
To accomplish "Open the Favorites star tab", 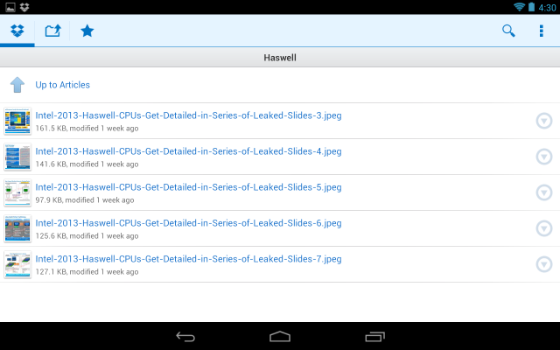I will coord(87,31).
